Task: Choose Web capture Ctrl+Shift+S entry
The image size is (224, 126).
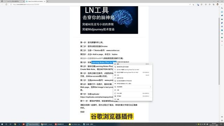Action: coord(133,96)
